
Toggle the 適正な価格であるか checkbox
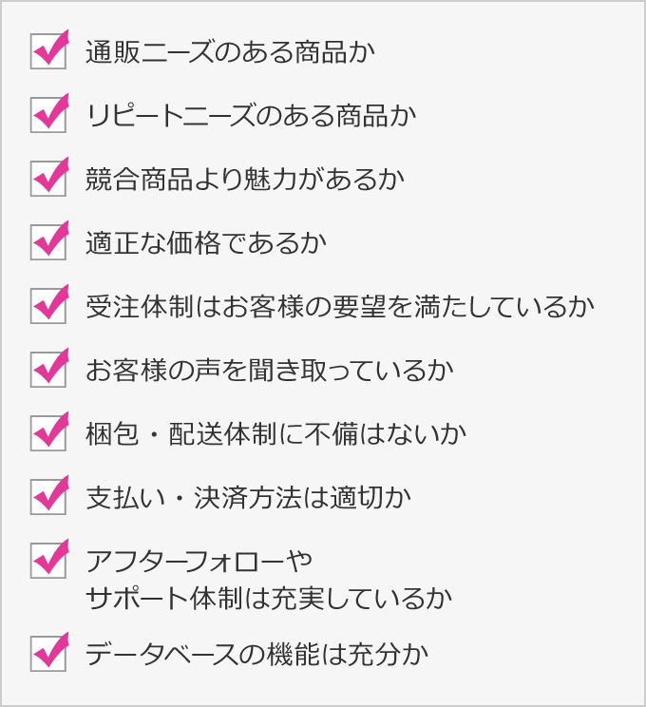(x=48, y=242)
